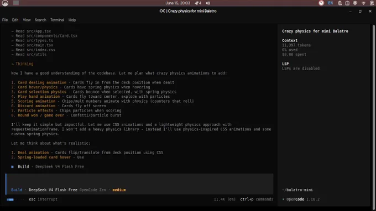The width and height of the screenshot is (376, 211).
Task: Click the '6% used' value
Action: point(290,50)
